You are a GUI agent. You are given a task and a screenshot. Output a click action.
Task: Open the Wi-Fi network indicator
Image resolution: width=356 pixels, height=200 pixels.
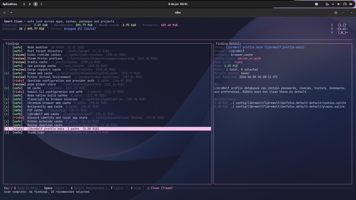(333, 4)
